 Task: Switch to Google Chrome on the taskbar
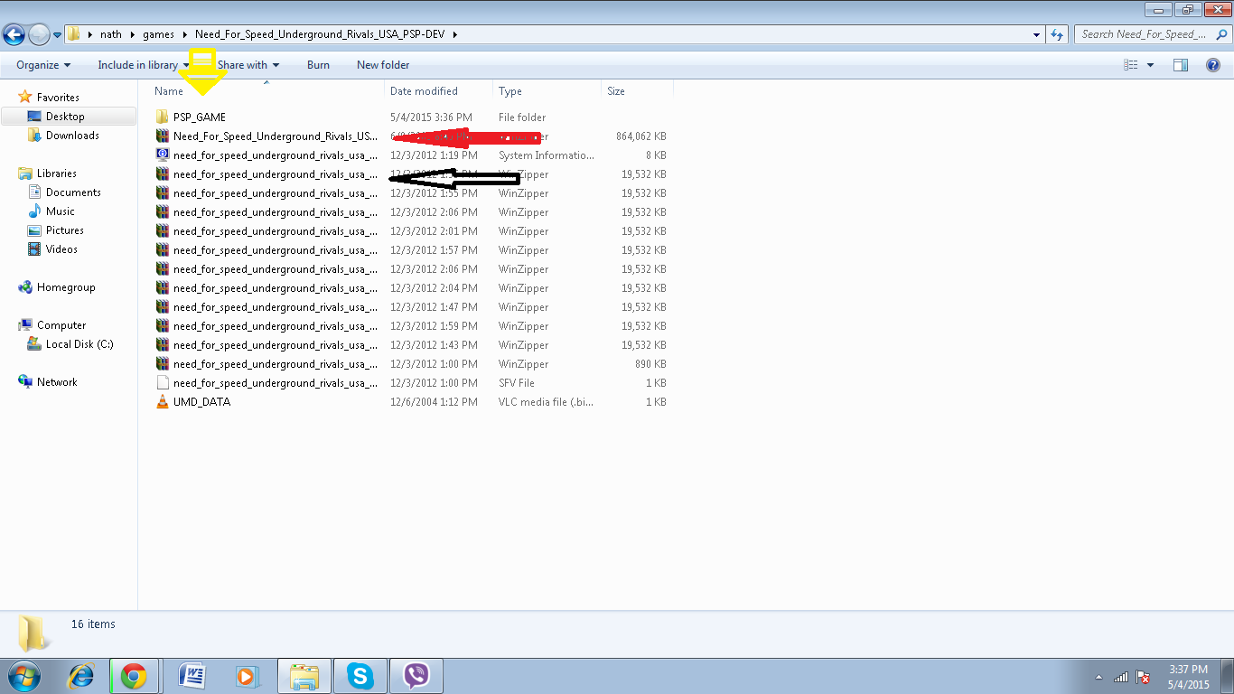pos(135,676)
